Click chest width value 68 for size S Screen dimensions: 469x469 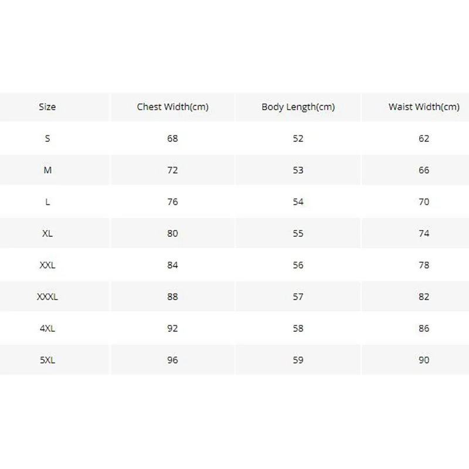[172, 138]
